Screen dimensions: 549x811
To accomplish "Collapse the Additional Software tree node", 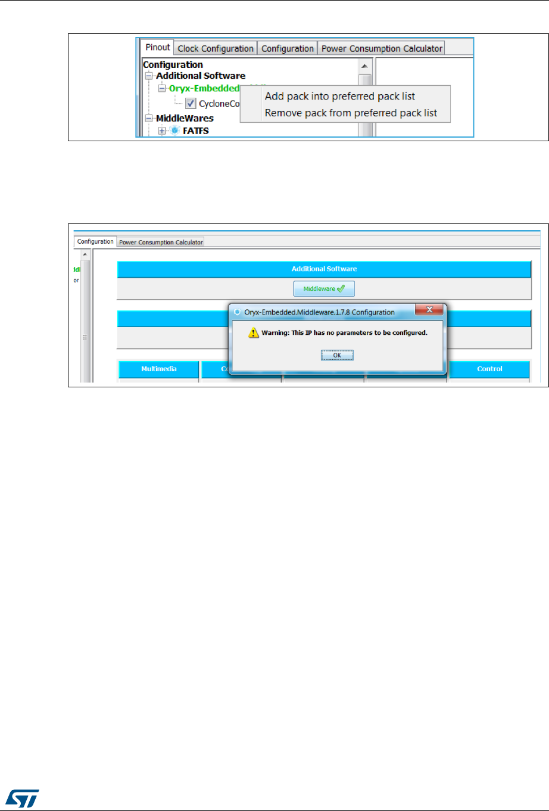I will [149, 76].
